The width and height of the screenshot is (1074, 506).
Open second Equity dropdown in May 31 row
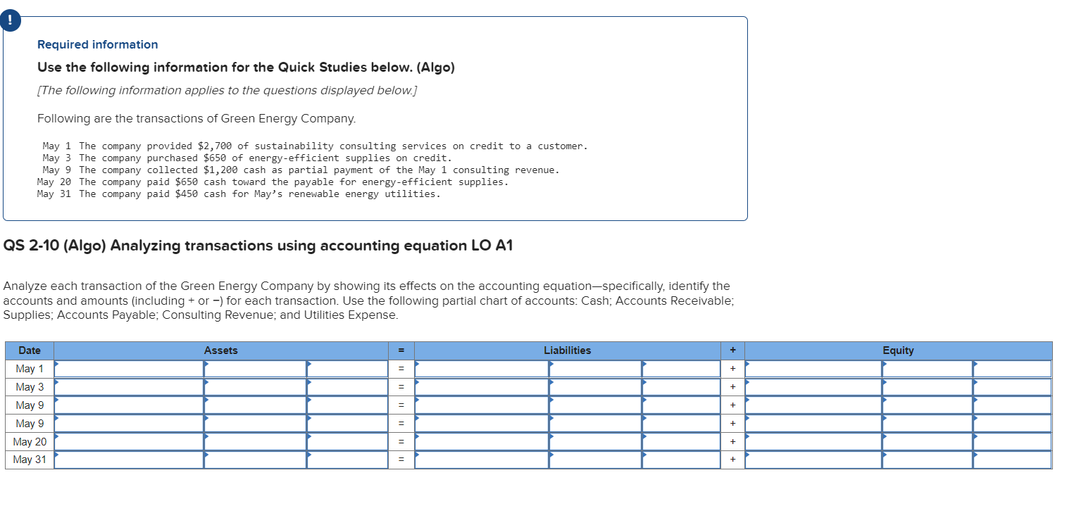tap(928, 460)
